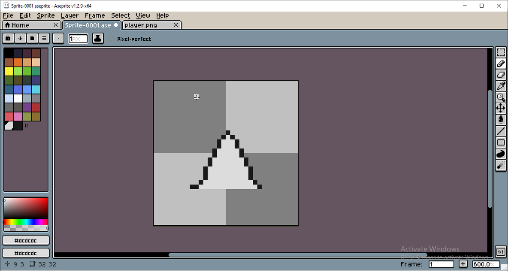508x271 pixels.
Task: Click the top #dcdcdc color button
Action: tap(25, 240)
